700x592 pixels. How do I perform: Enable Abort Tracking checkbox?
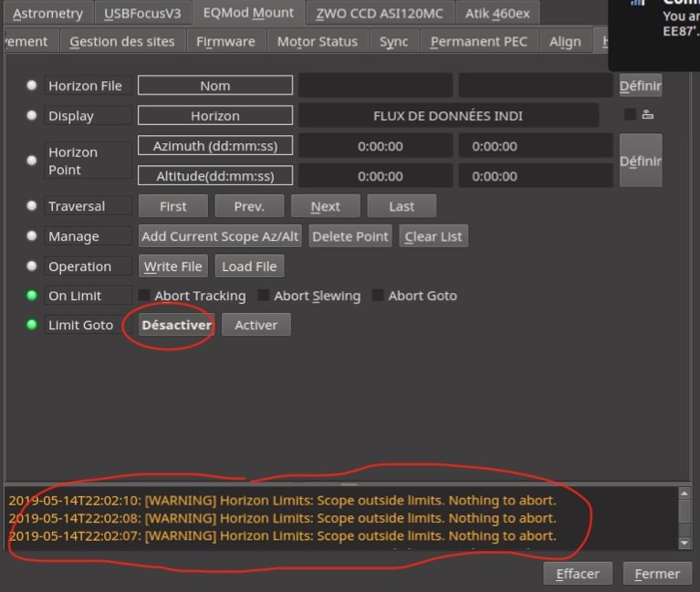coord(144,295)
